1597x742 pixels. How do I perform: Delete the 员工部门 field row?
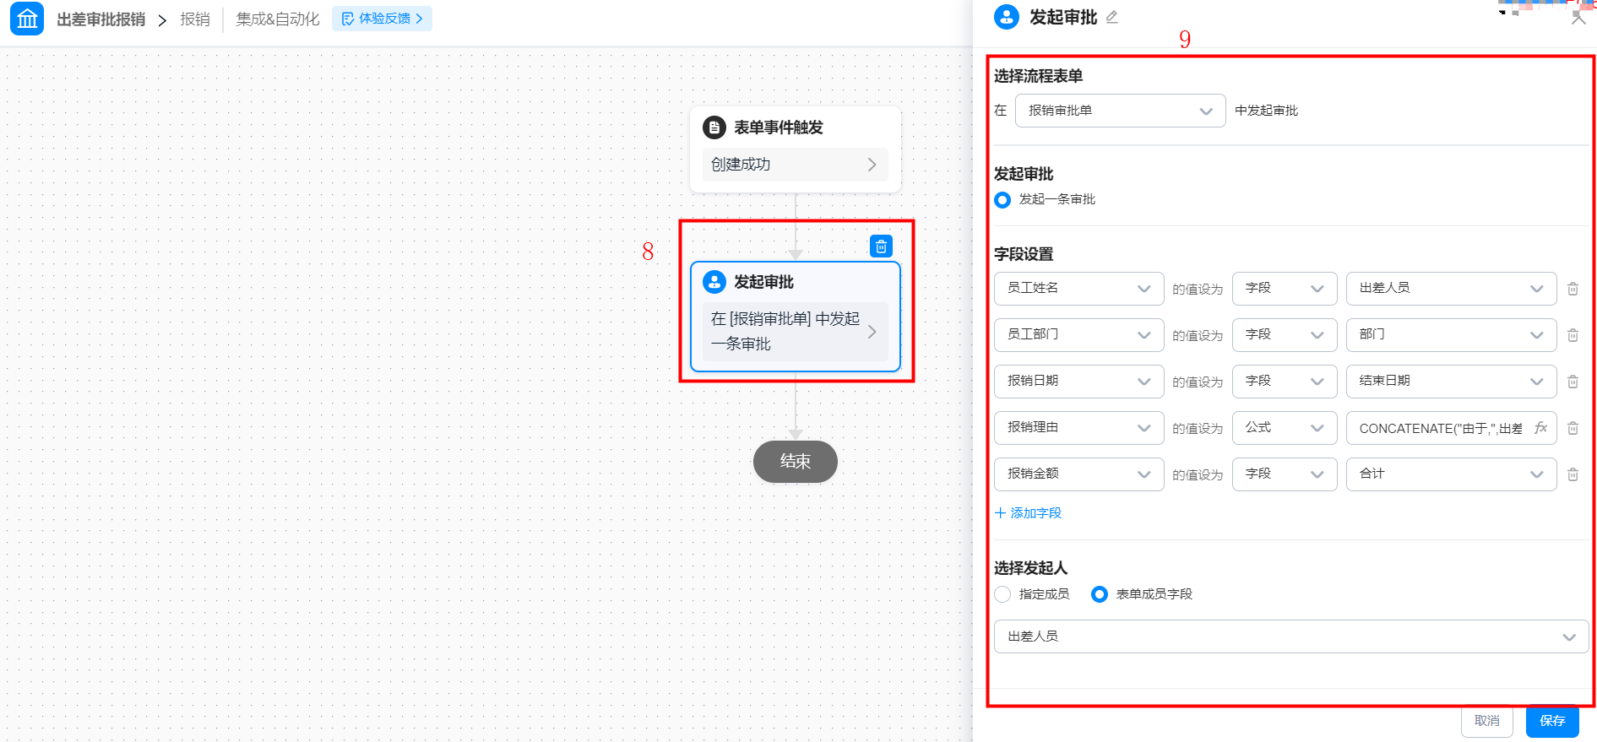pyautogui.click(x=1573, y=335)
